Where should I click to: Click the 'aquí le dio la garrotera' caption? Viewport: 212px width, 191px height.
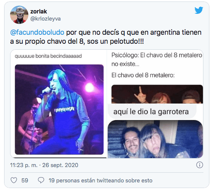(x=151, y=112)
